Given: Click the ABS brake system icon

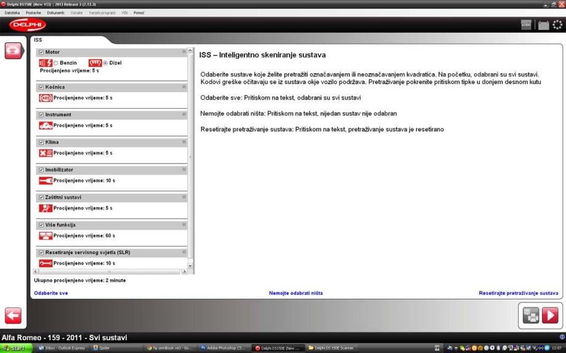Looking at the screenshot, I should pyautogui.click(x=46, y=98).
